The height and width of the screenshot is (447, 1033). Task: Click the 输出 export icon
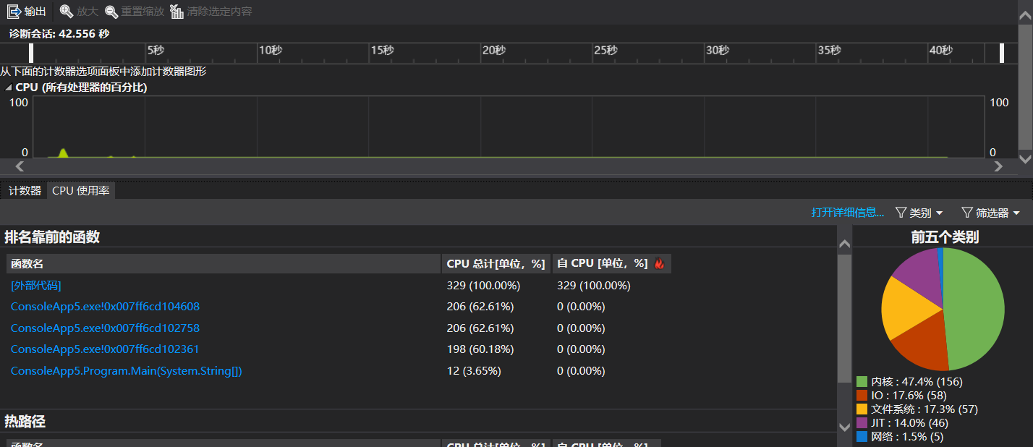(14, 12)
